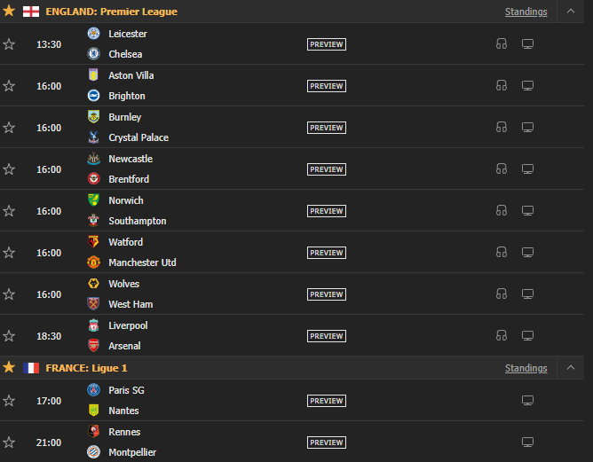This screenshot has height=462, width=593.
Task: Click headphones icon for Liverpool vs Arsenal
Action: [x=502, y=335]
